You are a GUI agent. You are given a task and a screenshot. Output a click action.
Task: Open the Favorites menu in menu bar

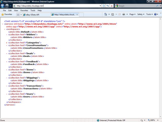(24, 10)
